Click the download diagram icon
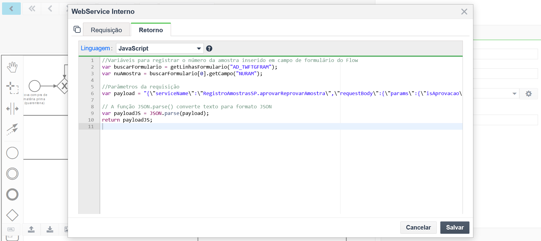The height and width of the screenshot is (241, 541). click(50, 229)
